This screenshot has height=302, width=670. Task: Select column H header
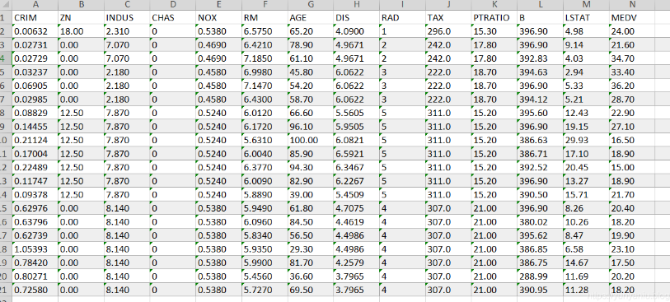pos(357,5)
